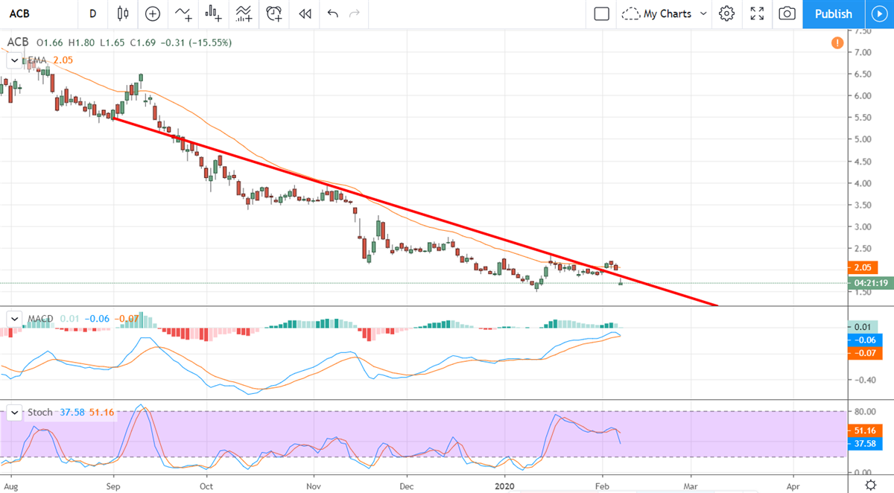Image resolution: width=894 pixels, height=493 pixels.
Task: Click the L1.65 low price value
Action: pos(112,42)
